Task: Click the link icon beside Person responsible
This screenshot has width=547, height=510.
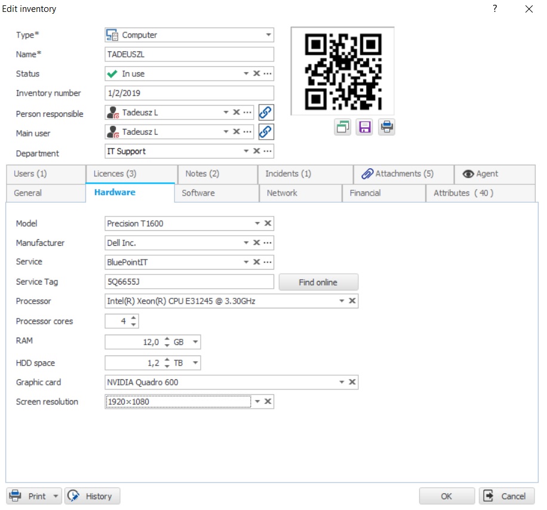Action: (266, 113)
